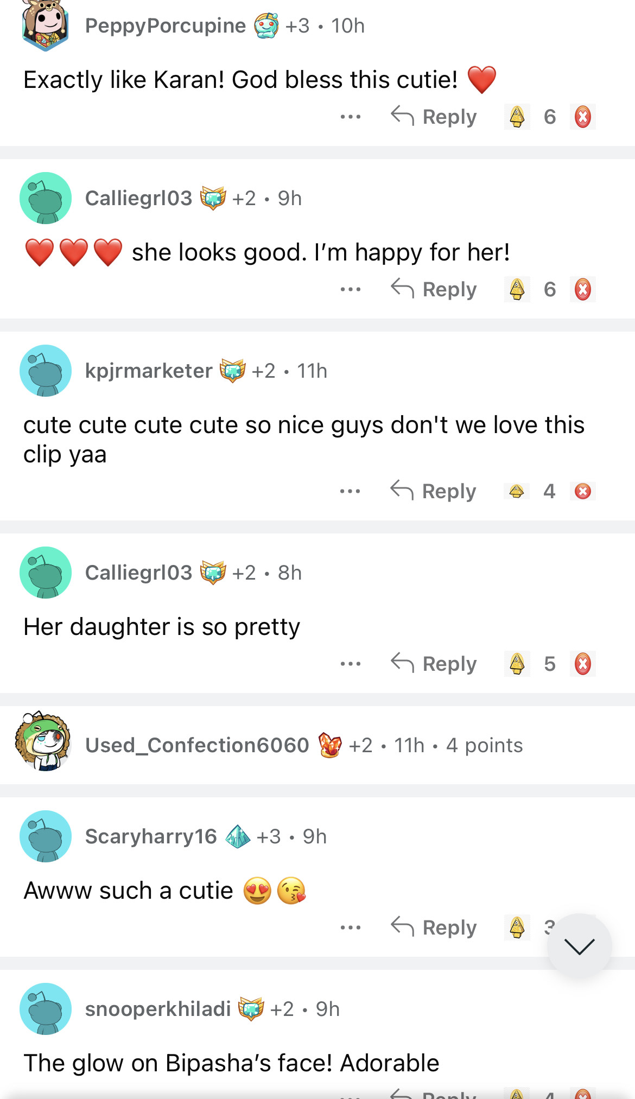The image size is (635, 1099).
Task: Downvote kpjrmarketer's comment
Action: (x=583, y=491)
